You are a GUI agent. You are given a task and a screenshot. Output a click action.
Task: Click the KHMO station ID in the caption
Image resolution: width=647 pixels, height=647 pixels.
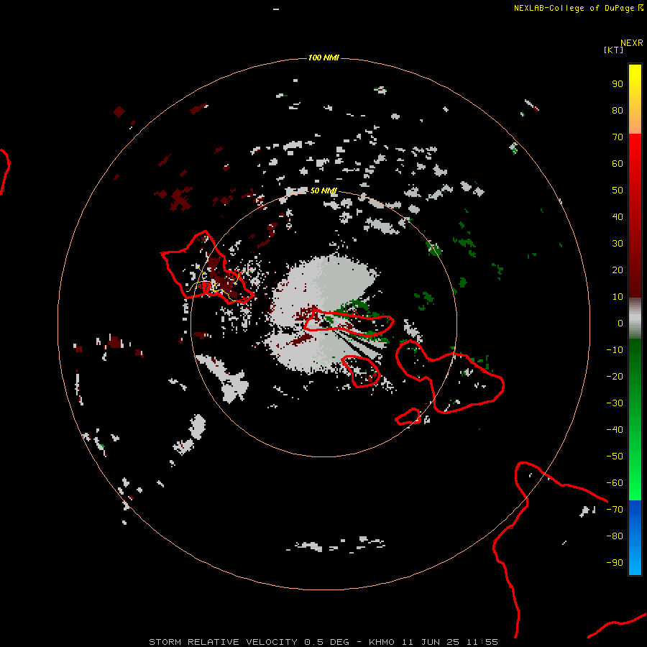[x=382, y=642]
